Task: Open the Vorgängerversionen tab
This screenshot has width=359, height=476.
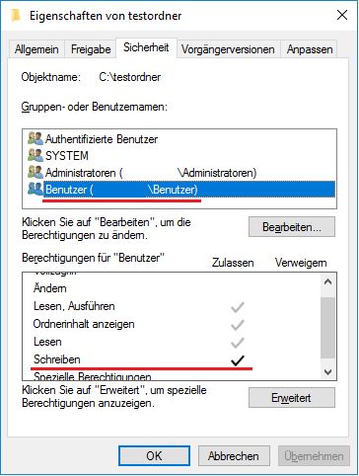Action: click(x=228, y=49)
